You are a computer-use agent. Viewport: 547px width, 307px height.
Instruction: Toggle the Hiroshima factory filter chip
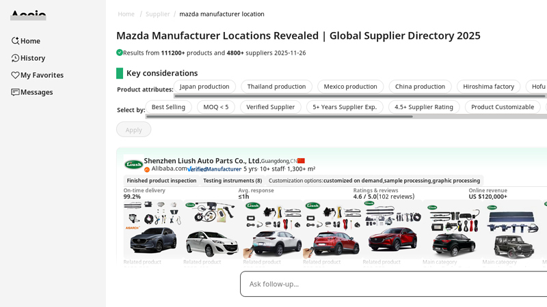(488, 87)
